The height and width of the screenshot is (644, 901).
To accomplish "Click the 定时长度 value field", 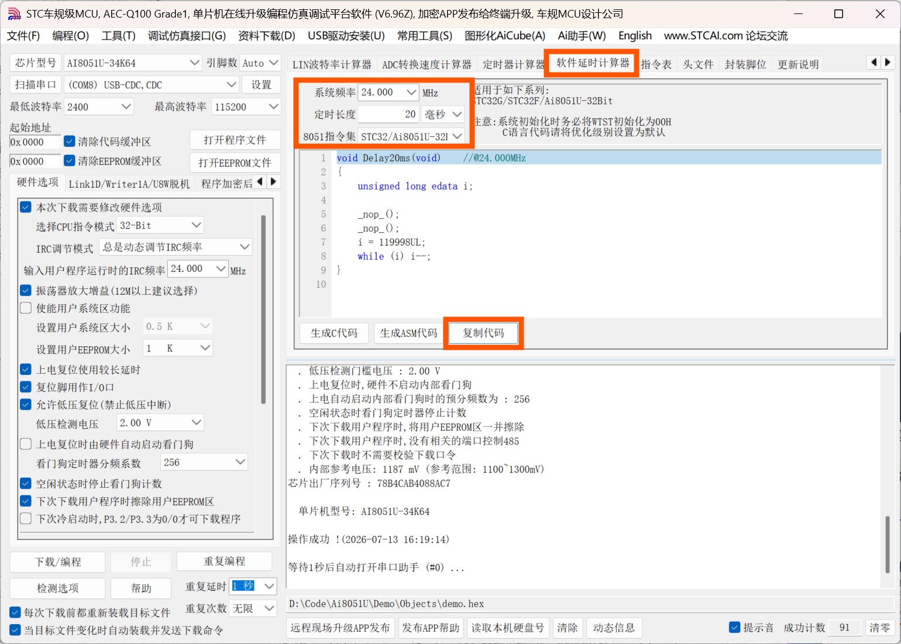I will coord(388,114).
